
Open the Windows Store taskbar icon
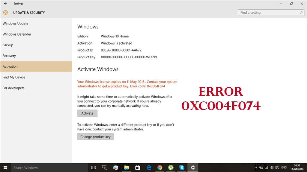(138, 168)
